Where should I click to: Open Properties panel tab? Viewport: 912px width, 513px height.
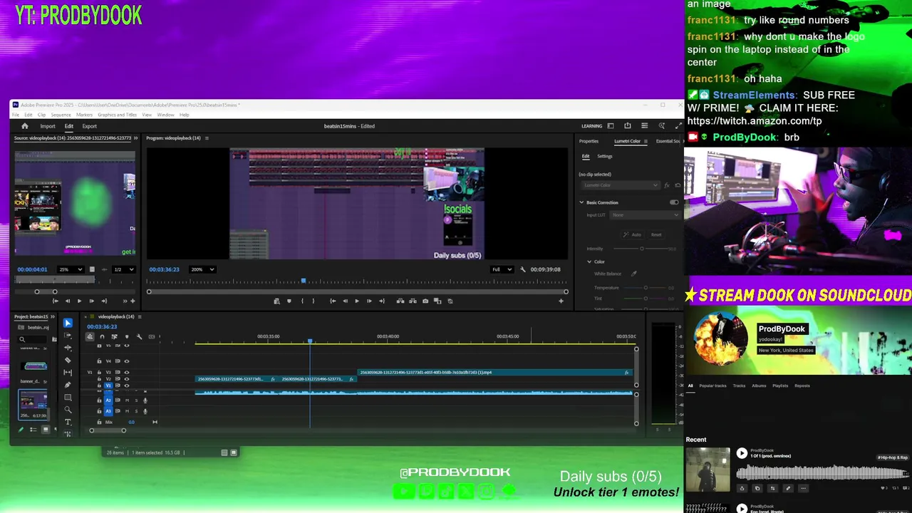point(589,141)
